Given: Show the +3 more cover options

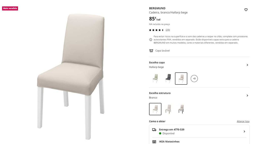Looking at the screenshot, I should click(x=194, y=79).
